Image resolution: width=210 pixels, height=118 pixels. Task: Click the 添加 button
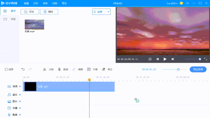click(x=30, y=12)
